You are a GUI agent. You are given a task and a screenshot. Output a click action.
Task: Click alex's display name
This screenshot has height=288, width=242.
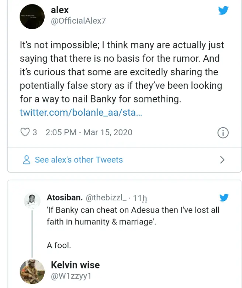pos(60,10)
